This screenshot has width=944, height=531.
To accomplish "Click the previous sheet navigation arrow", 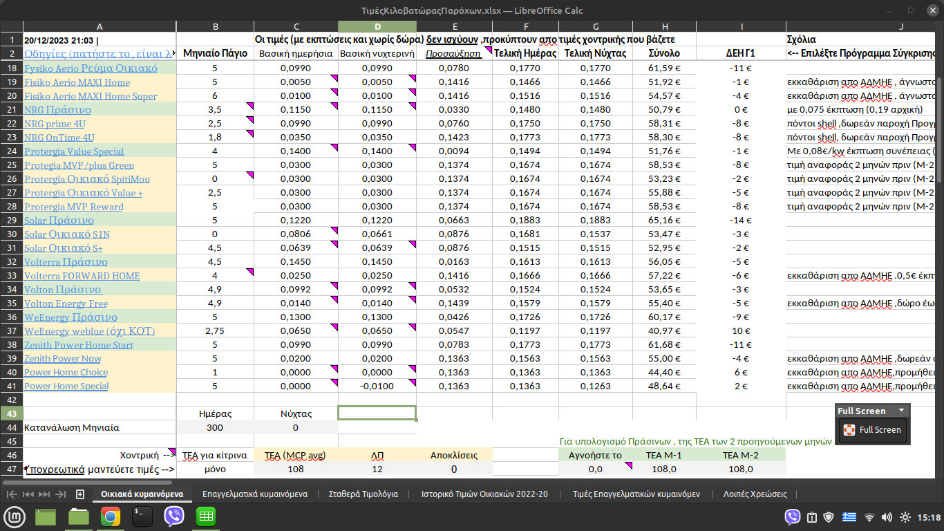I will (x=28, y=494).
